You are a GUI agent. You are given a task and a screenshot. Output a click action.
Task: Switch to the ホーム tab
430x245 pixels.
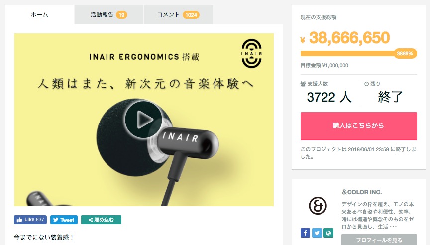click(39, 15)
